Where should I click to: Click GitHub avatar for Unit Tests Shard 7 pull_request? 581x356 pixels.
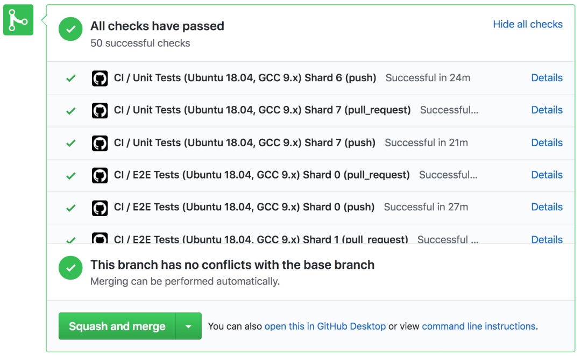point(100,110)
